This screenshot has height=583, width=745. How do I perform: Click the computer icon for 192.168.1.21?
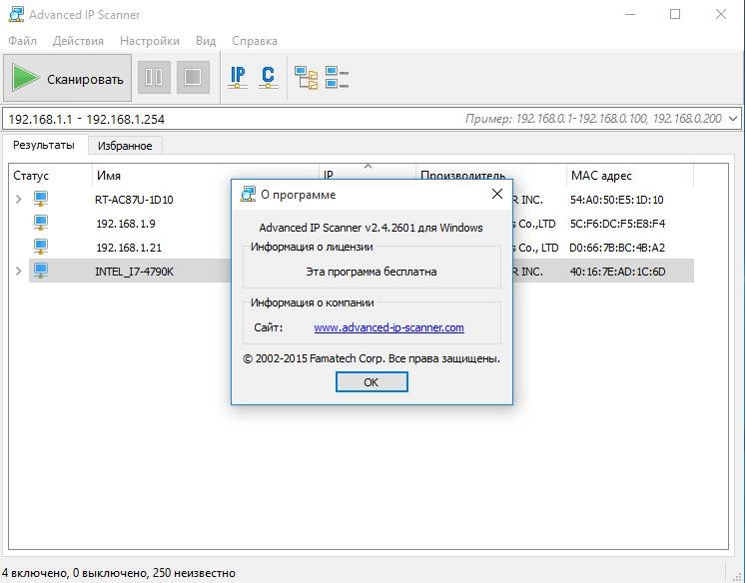(41, 247)
